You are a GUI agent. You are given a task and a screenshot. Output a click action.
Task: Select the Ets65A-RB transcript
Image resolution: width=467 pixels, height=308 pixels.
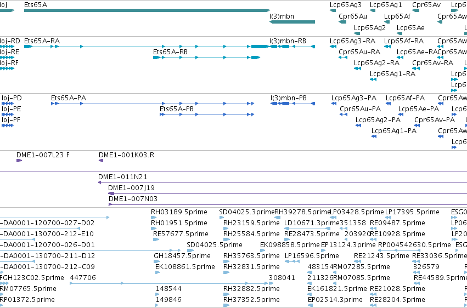tap(206, 58)
